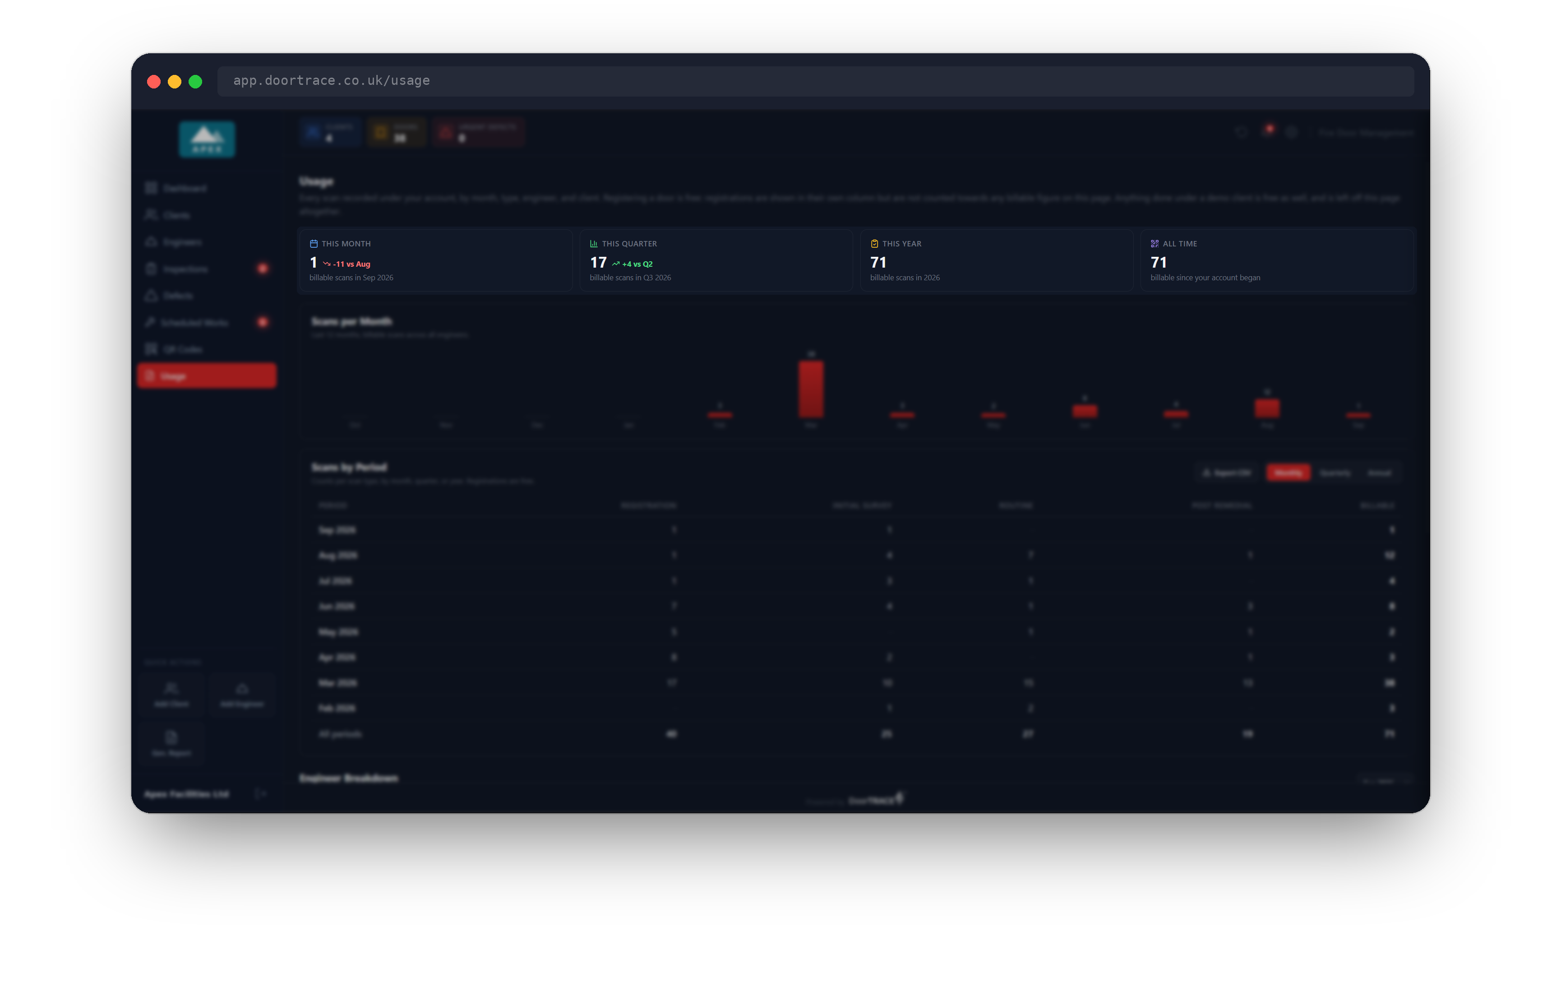Click the QR code icon beside ALL TIME
The height and width of the screenshot is (1001, 1561).
1155,244
